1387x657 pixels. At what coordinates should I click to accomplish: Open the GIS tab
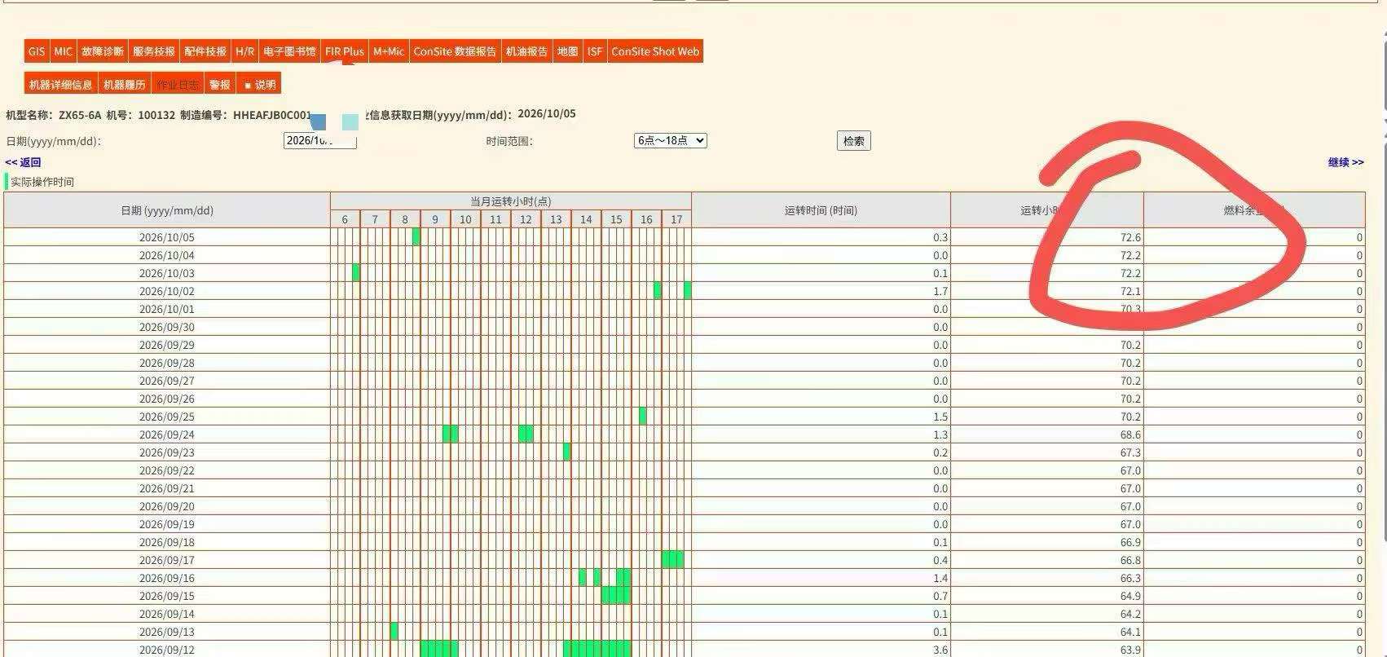(37, 51)
